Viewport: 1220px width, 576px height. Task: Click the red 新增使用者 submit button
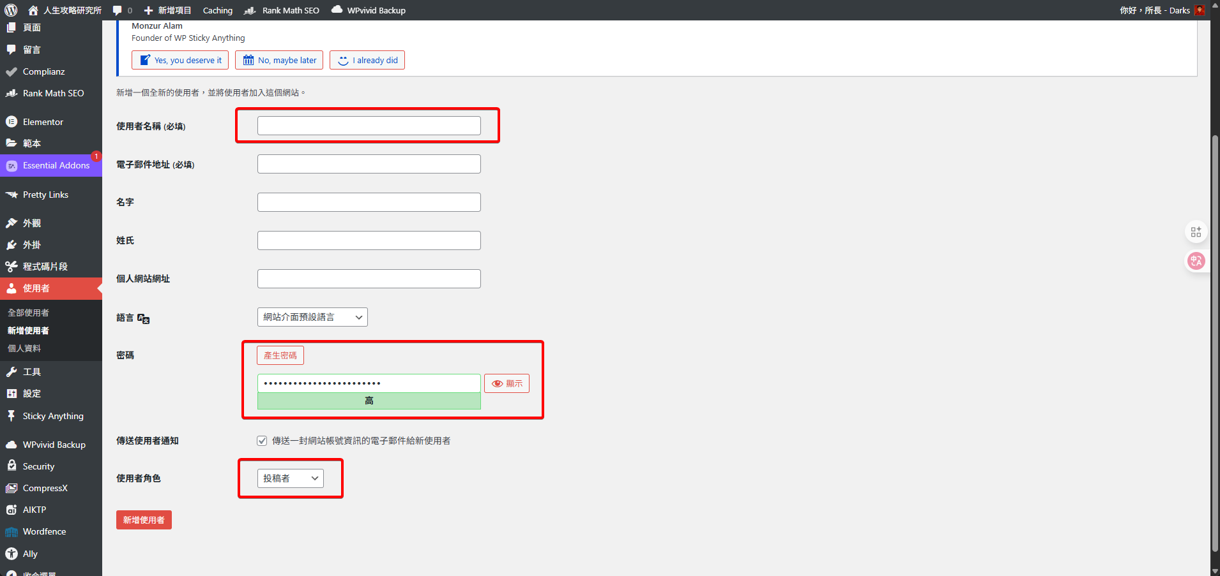(144, 520)
